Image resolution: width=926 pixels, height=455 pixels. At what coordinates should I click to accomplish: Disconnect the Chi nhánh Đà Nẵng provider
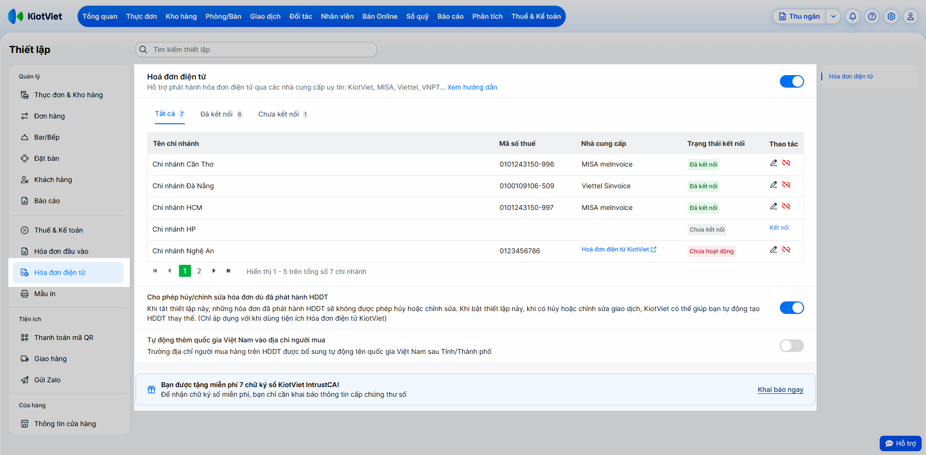coord(786,185)
